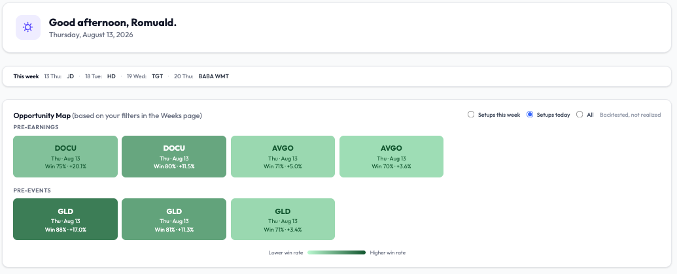Click the Opportunity Map heading
677x274 pixels.
click(x=42, y=115)
